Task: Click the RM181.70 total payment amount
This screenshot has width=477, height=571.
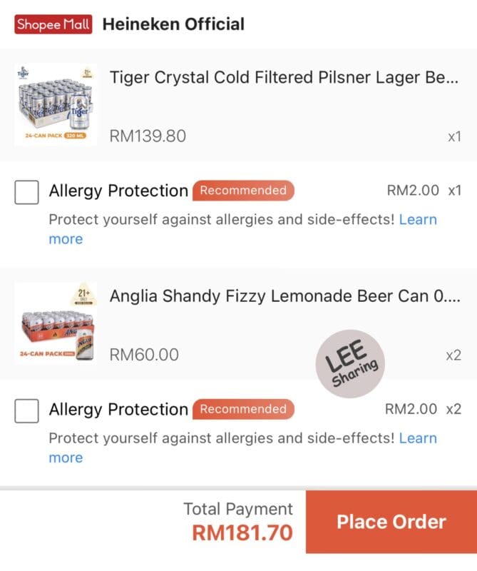Action: (x=242, y=532)
